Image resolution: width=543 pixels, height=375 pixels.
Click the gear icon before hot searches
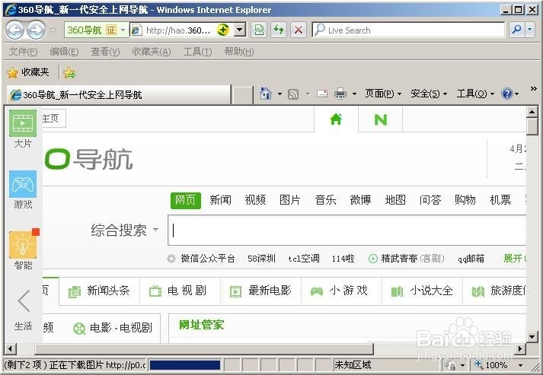click(x=171, y=259)
